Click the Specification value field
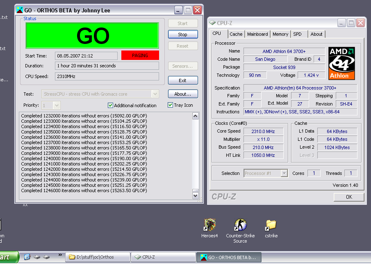 pyautogui.click(x=300, y=88)
